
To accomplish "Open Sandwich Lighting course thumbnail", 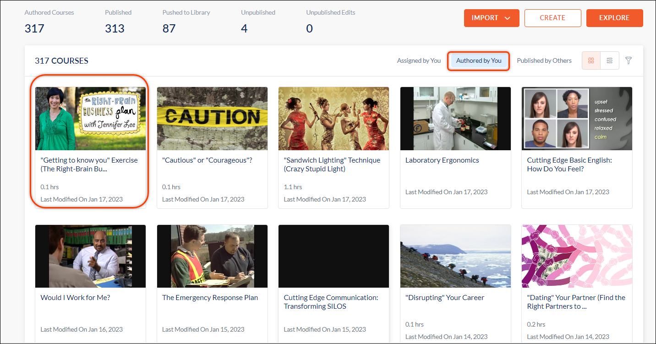I will pos(333,119).
